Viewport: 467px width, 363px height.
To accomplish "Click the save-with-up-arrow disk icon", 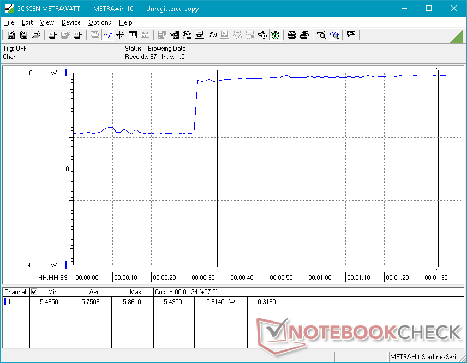I will click(11, 35).
